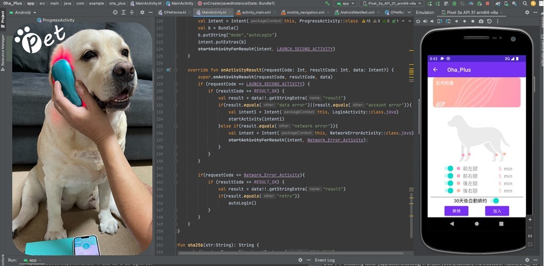Click the emulator zoom in plus button
The image size is (544, 266).
(530, 219)
